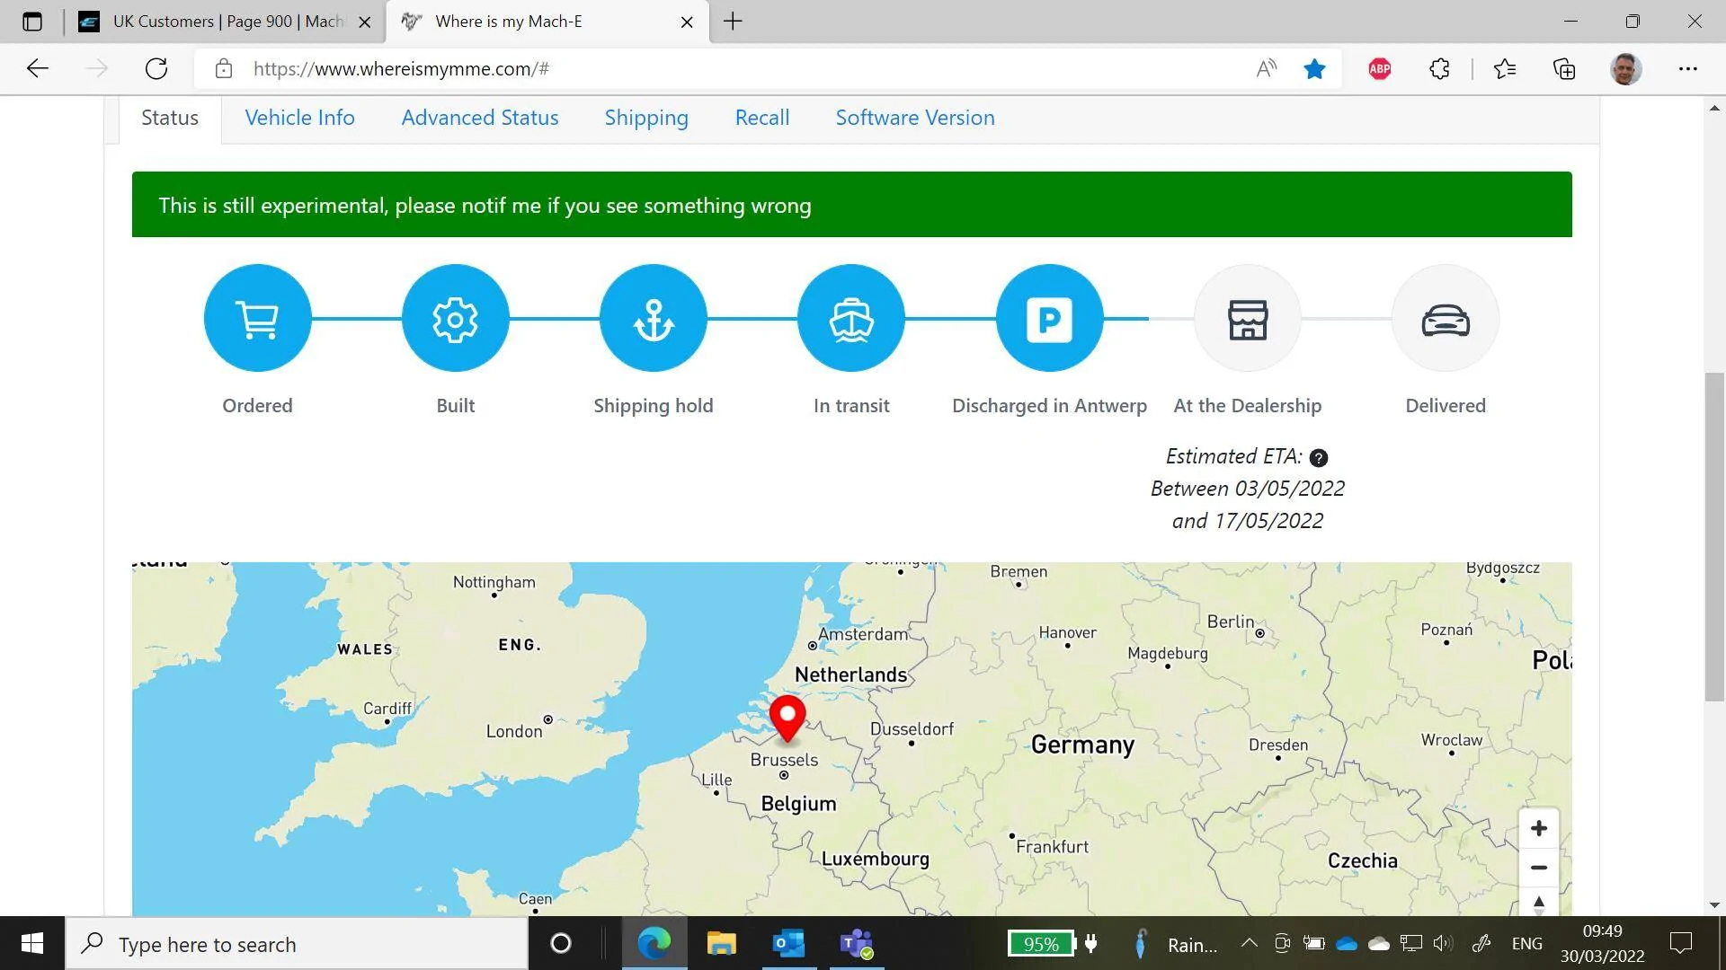
Task: Go back to the previous page
Action: pyautogui.click(x=38, y=68)
